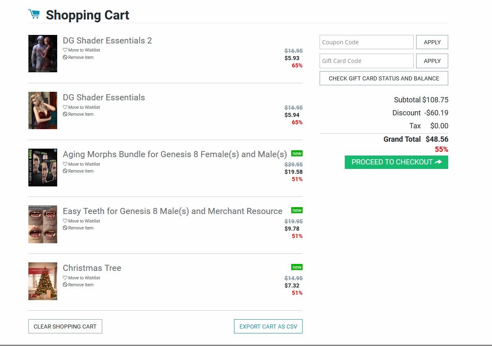492x346 pixels.
Task: Click heart icon for Christmas Tree item
Action: tap(65, 278)
